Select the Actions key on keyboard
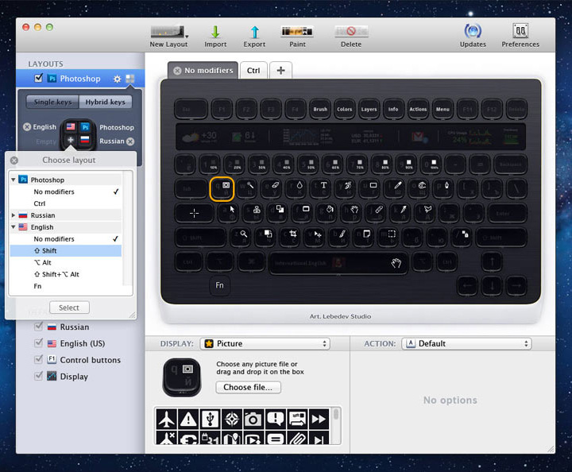This screenshot has width=572, height=472. 418,109
